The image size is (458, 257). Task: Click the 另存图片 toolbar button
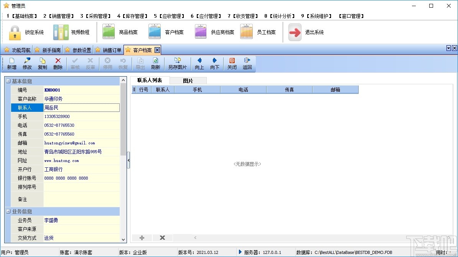[177, 64]
